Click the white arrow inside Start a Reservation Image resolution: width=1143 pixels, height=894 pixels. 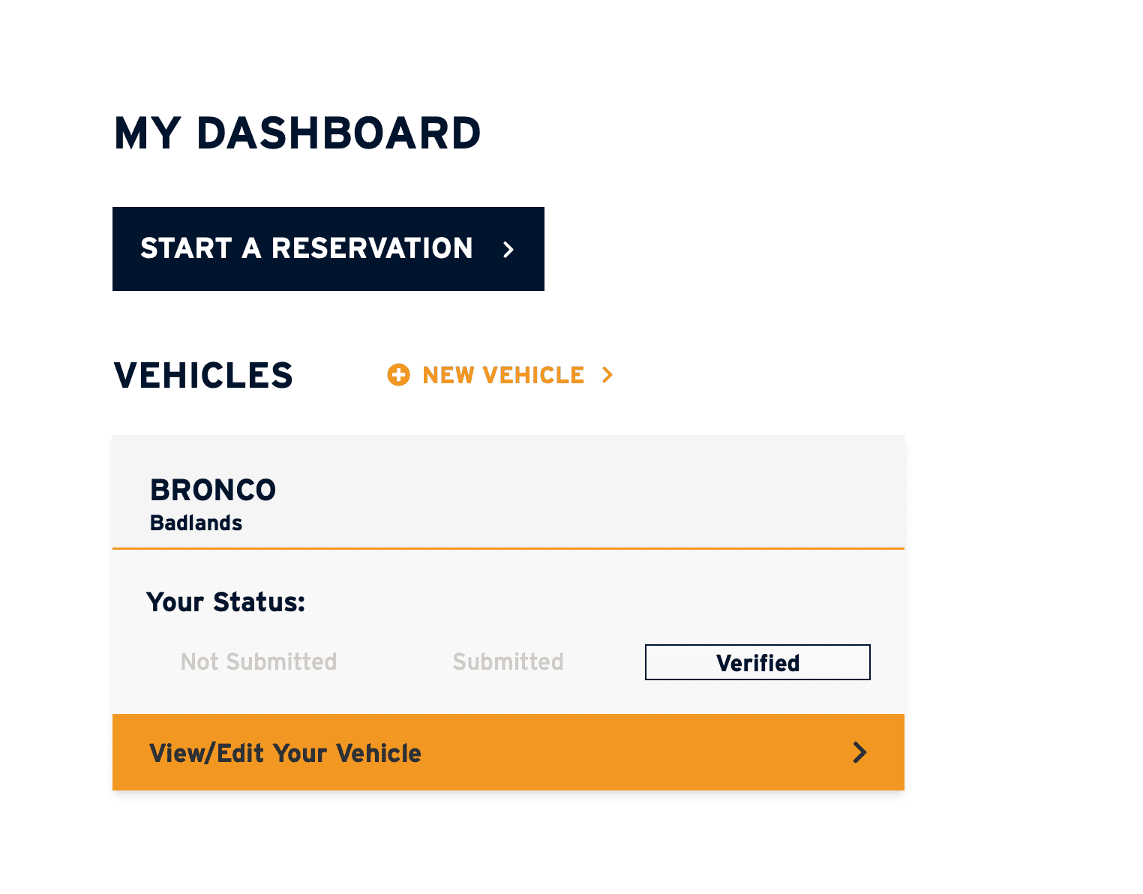508,250
